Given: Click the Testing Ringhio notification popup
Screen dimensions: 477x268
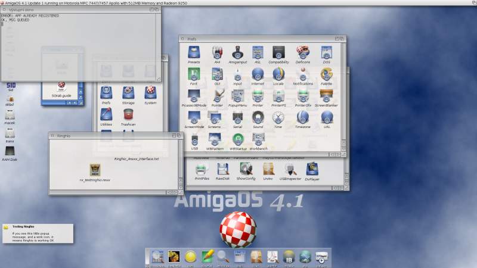Looking at the screenshot, I should [38, 233].
